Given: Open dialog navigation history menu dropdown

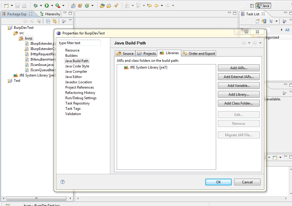Looking at the screenshot, I should (x=260, y=43).
